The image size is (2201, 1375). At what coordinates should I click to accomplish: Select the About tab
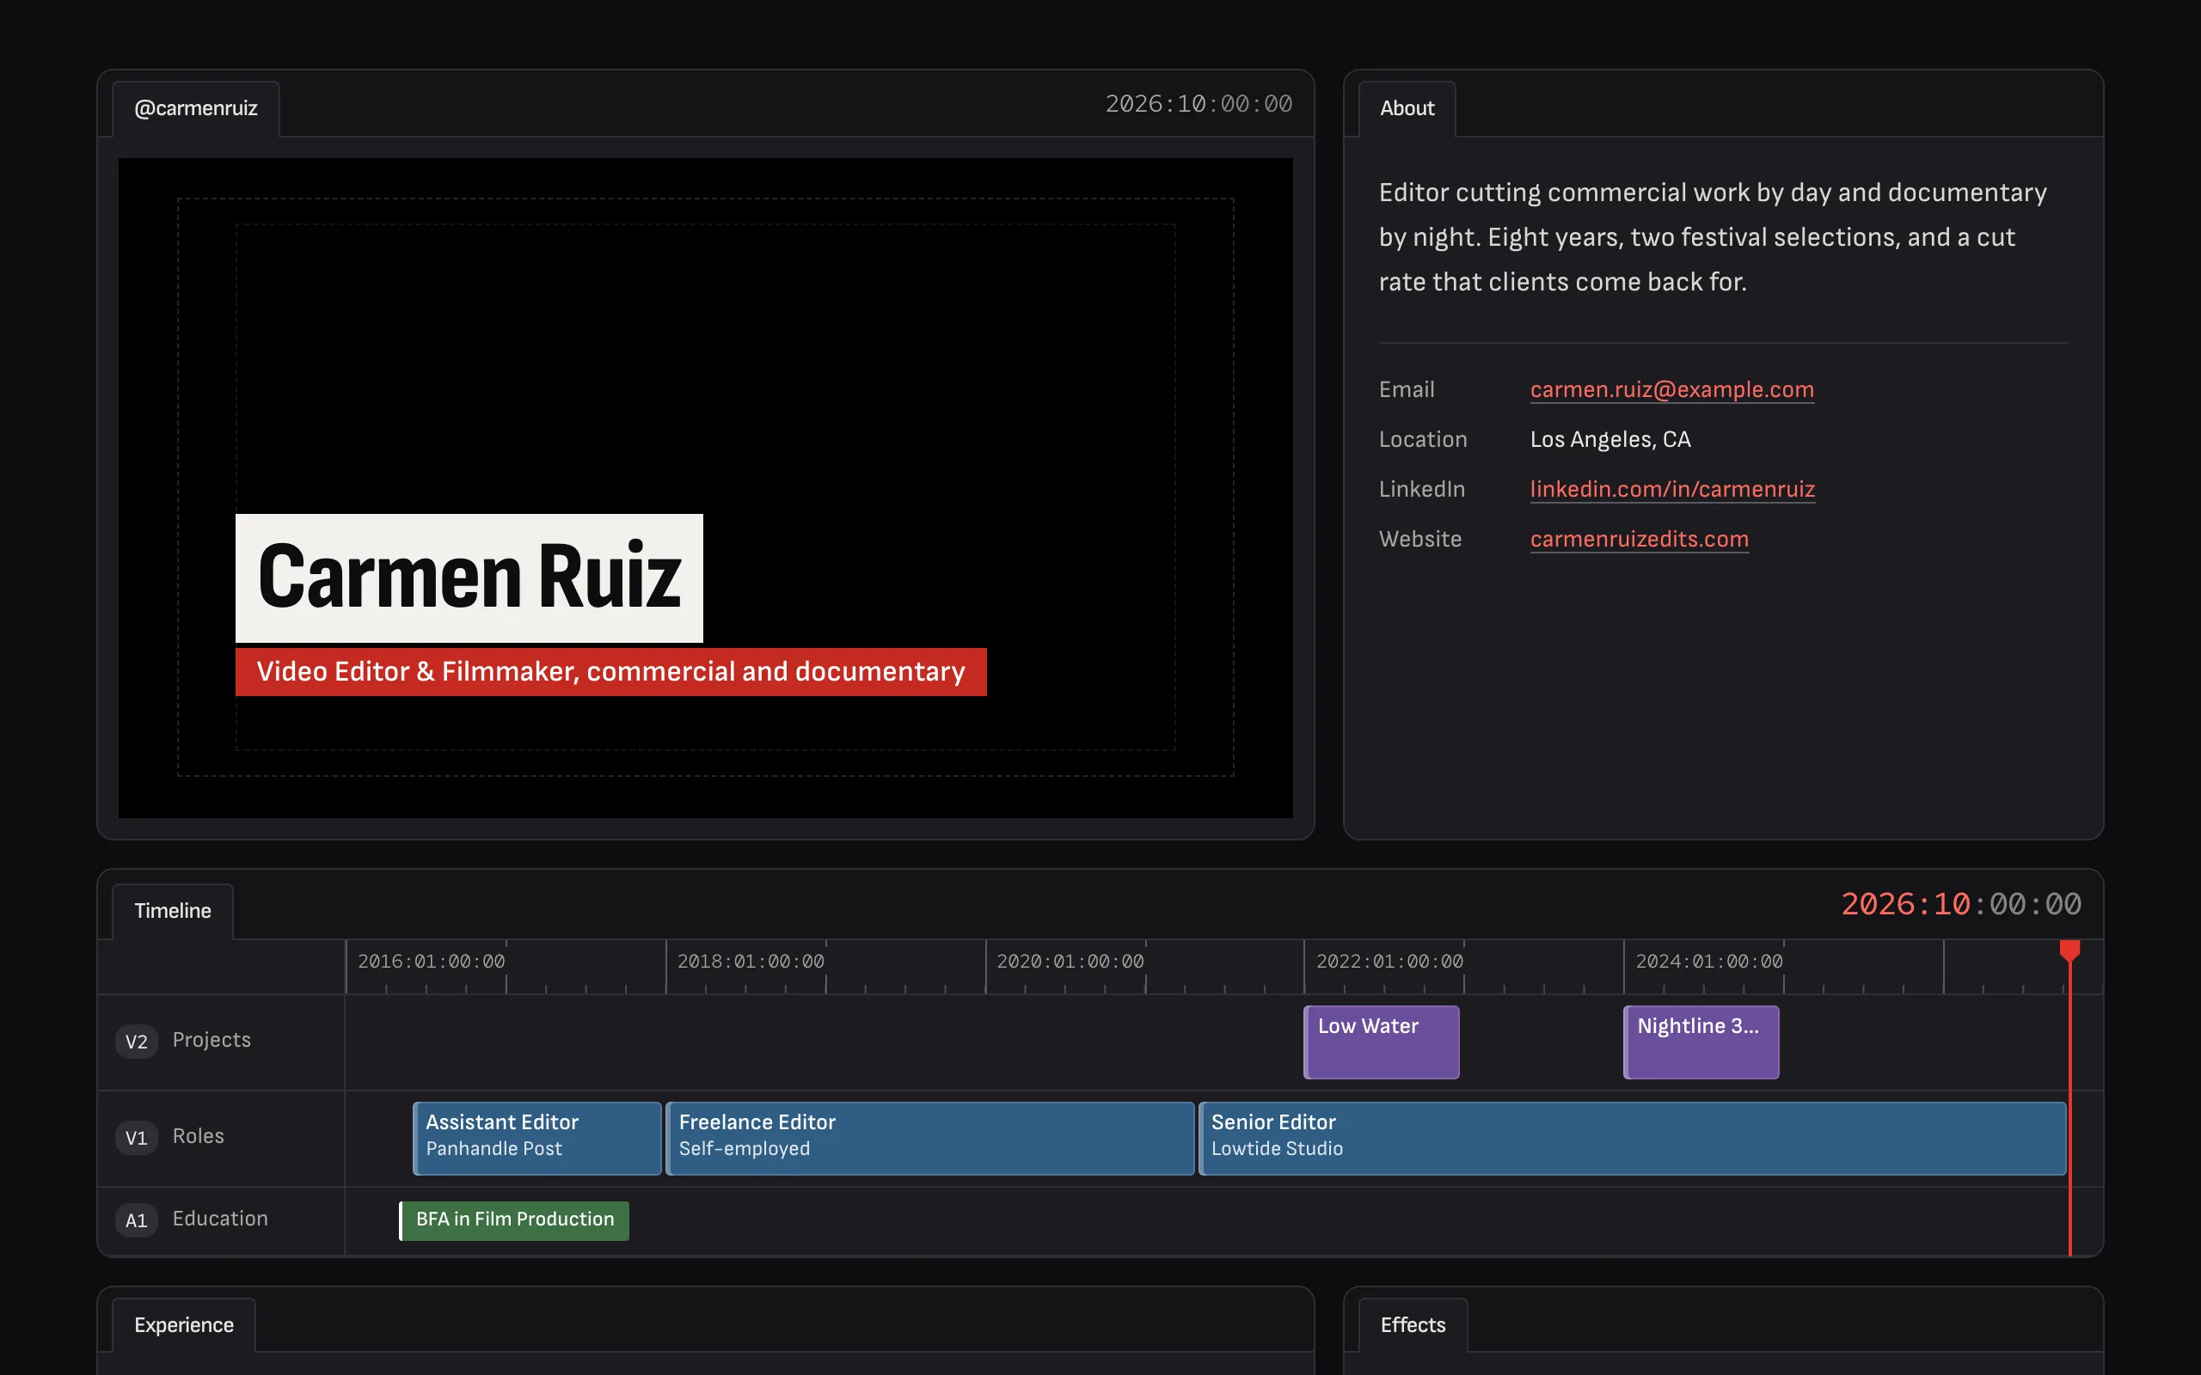(1406, 108)
